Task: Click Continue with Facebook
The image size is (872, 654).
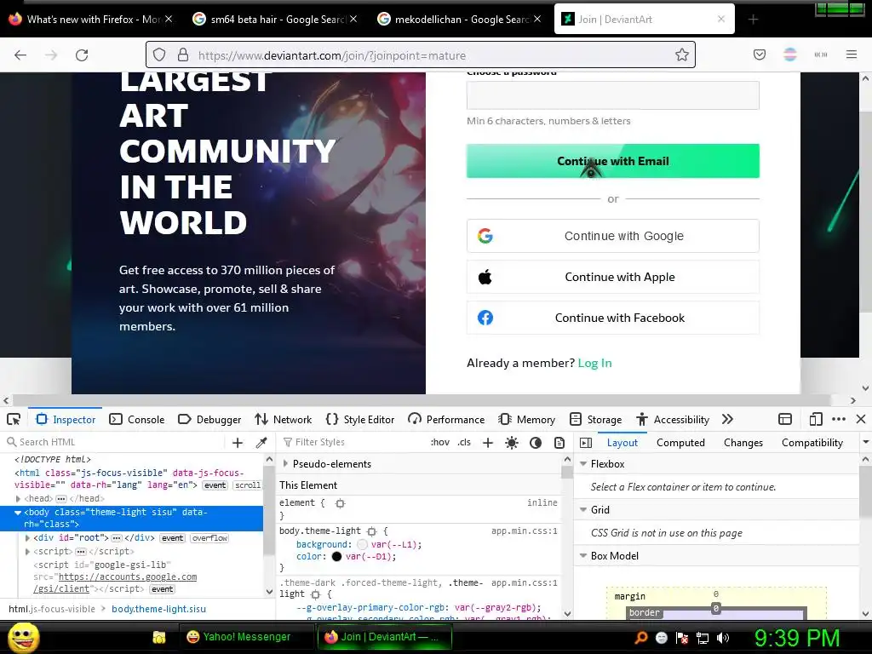Action: point(613,318)
